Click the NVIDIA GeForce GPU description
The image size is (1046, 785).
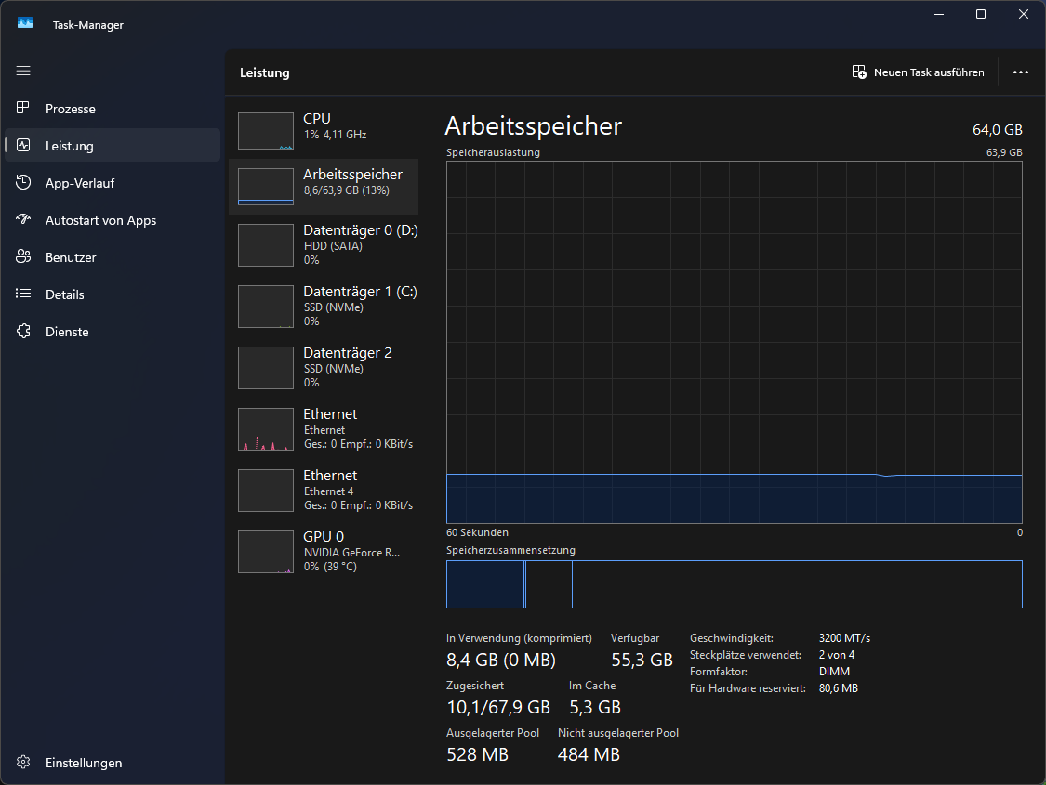click(352, 553)
